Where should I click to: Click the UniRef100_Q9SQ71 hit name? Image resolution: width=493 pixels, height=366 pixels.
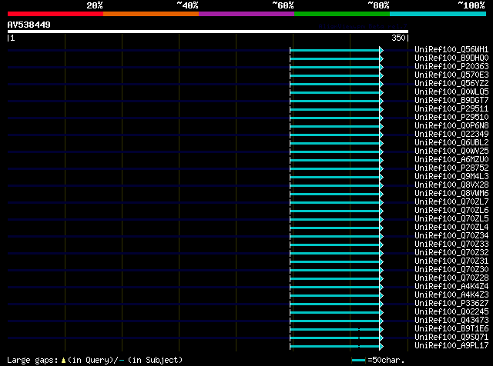click(x=451, y=338)
